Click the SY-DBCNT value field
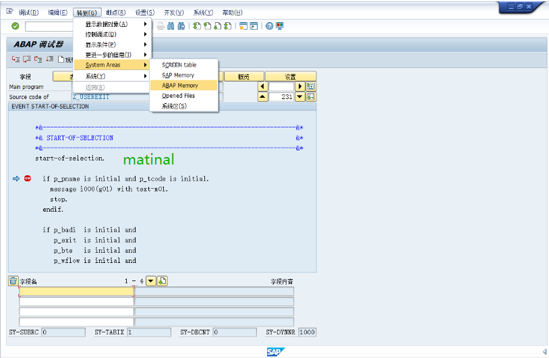 pyautogui.click(x=235, y=332)
